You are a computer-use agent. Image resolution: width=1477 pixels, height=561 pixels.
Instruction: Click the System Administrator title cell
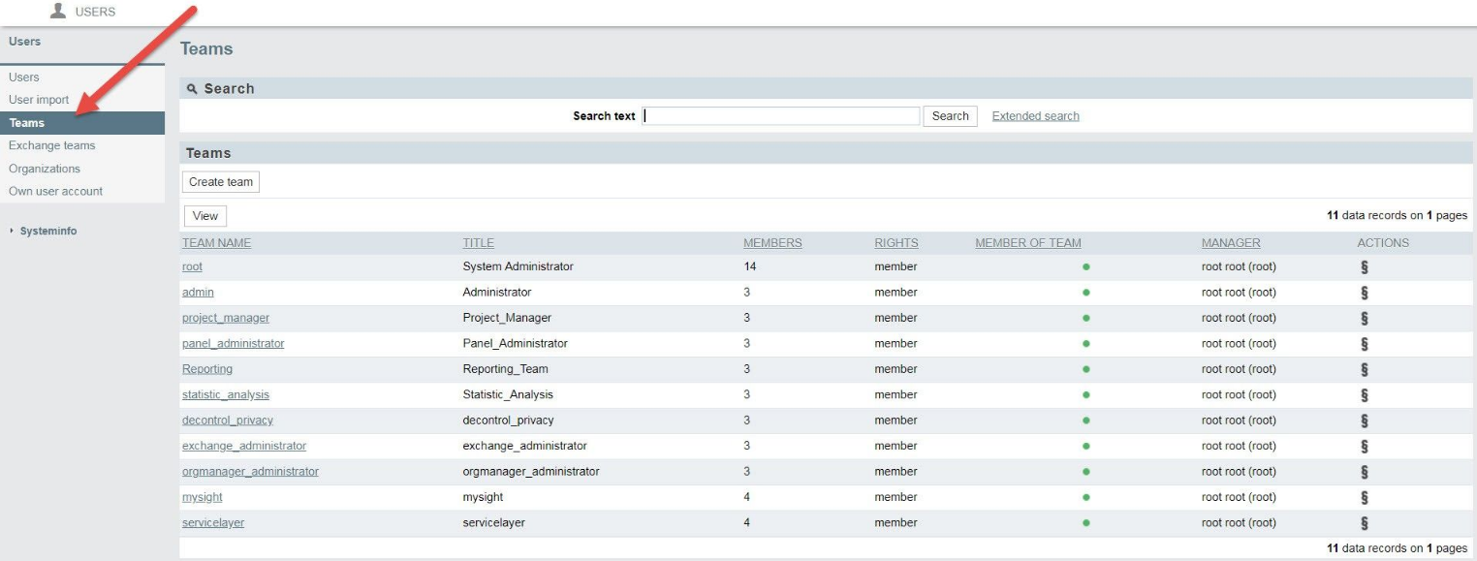(x=519, y=266)
